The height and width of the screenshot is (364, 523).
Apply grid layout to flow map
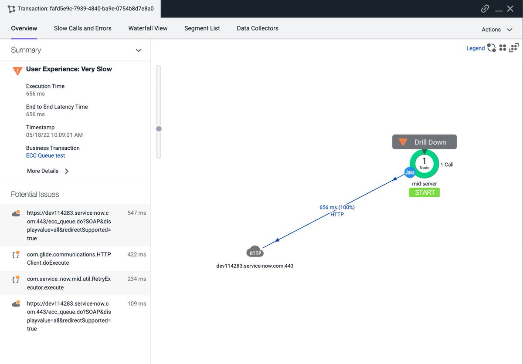(x=503, y=48)
